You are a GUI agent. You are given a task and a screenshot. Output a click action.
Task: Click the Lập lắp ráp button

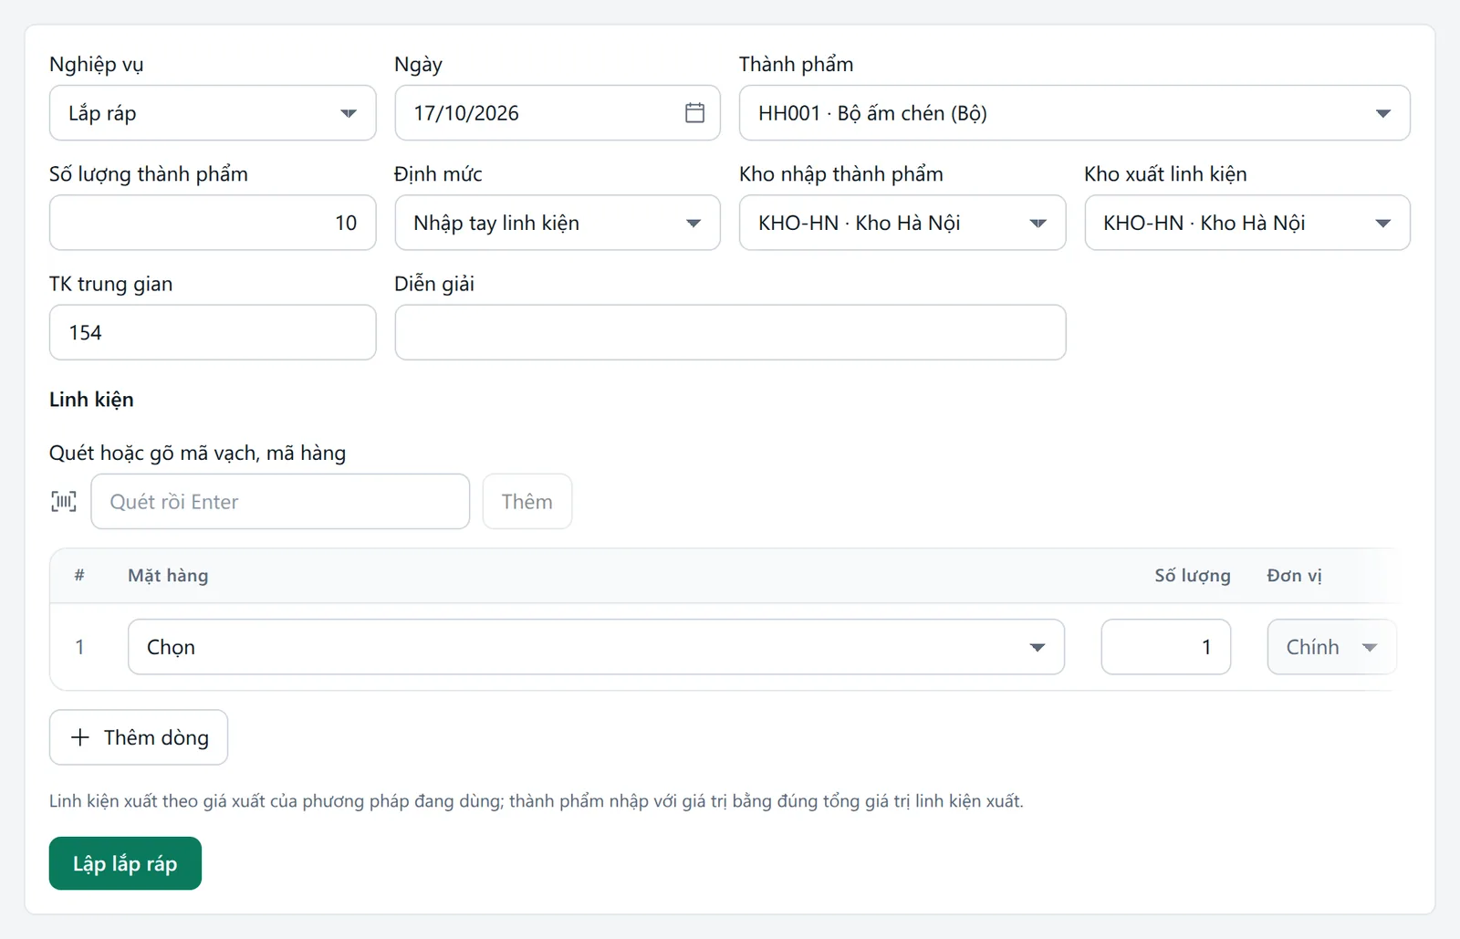coord(125,863)
